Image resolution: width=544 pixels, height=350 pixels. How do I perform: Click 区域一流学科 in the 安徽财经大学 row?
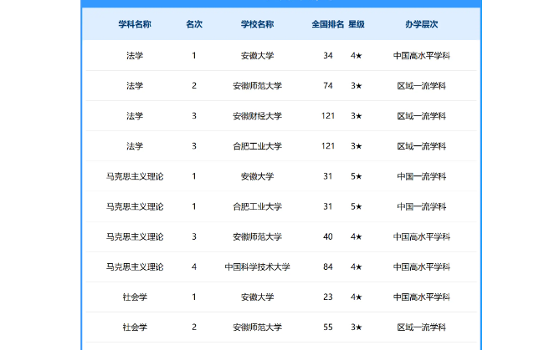point(422,116)
